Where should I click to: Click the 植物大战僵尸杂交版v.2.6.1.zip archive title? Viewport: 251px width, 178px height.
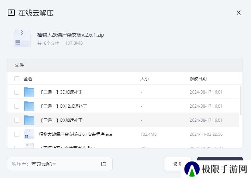point(71,35)
